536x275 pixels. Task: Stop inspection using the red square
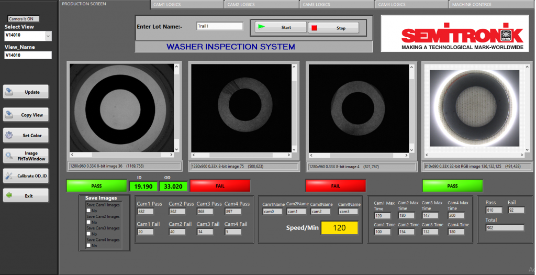coord(315,28)
